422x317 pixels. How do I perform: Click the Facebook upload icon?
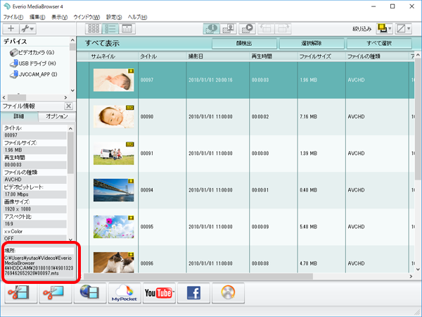tap(193, 293)
